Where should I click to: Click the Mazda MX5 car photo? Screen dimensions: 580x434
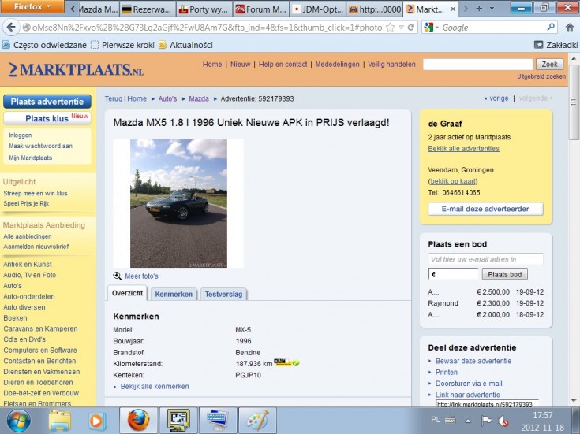pyautogui.click(x=178, y=203)
